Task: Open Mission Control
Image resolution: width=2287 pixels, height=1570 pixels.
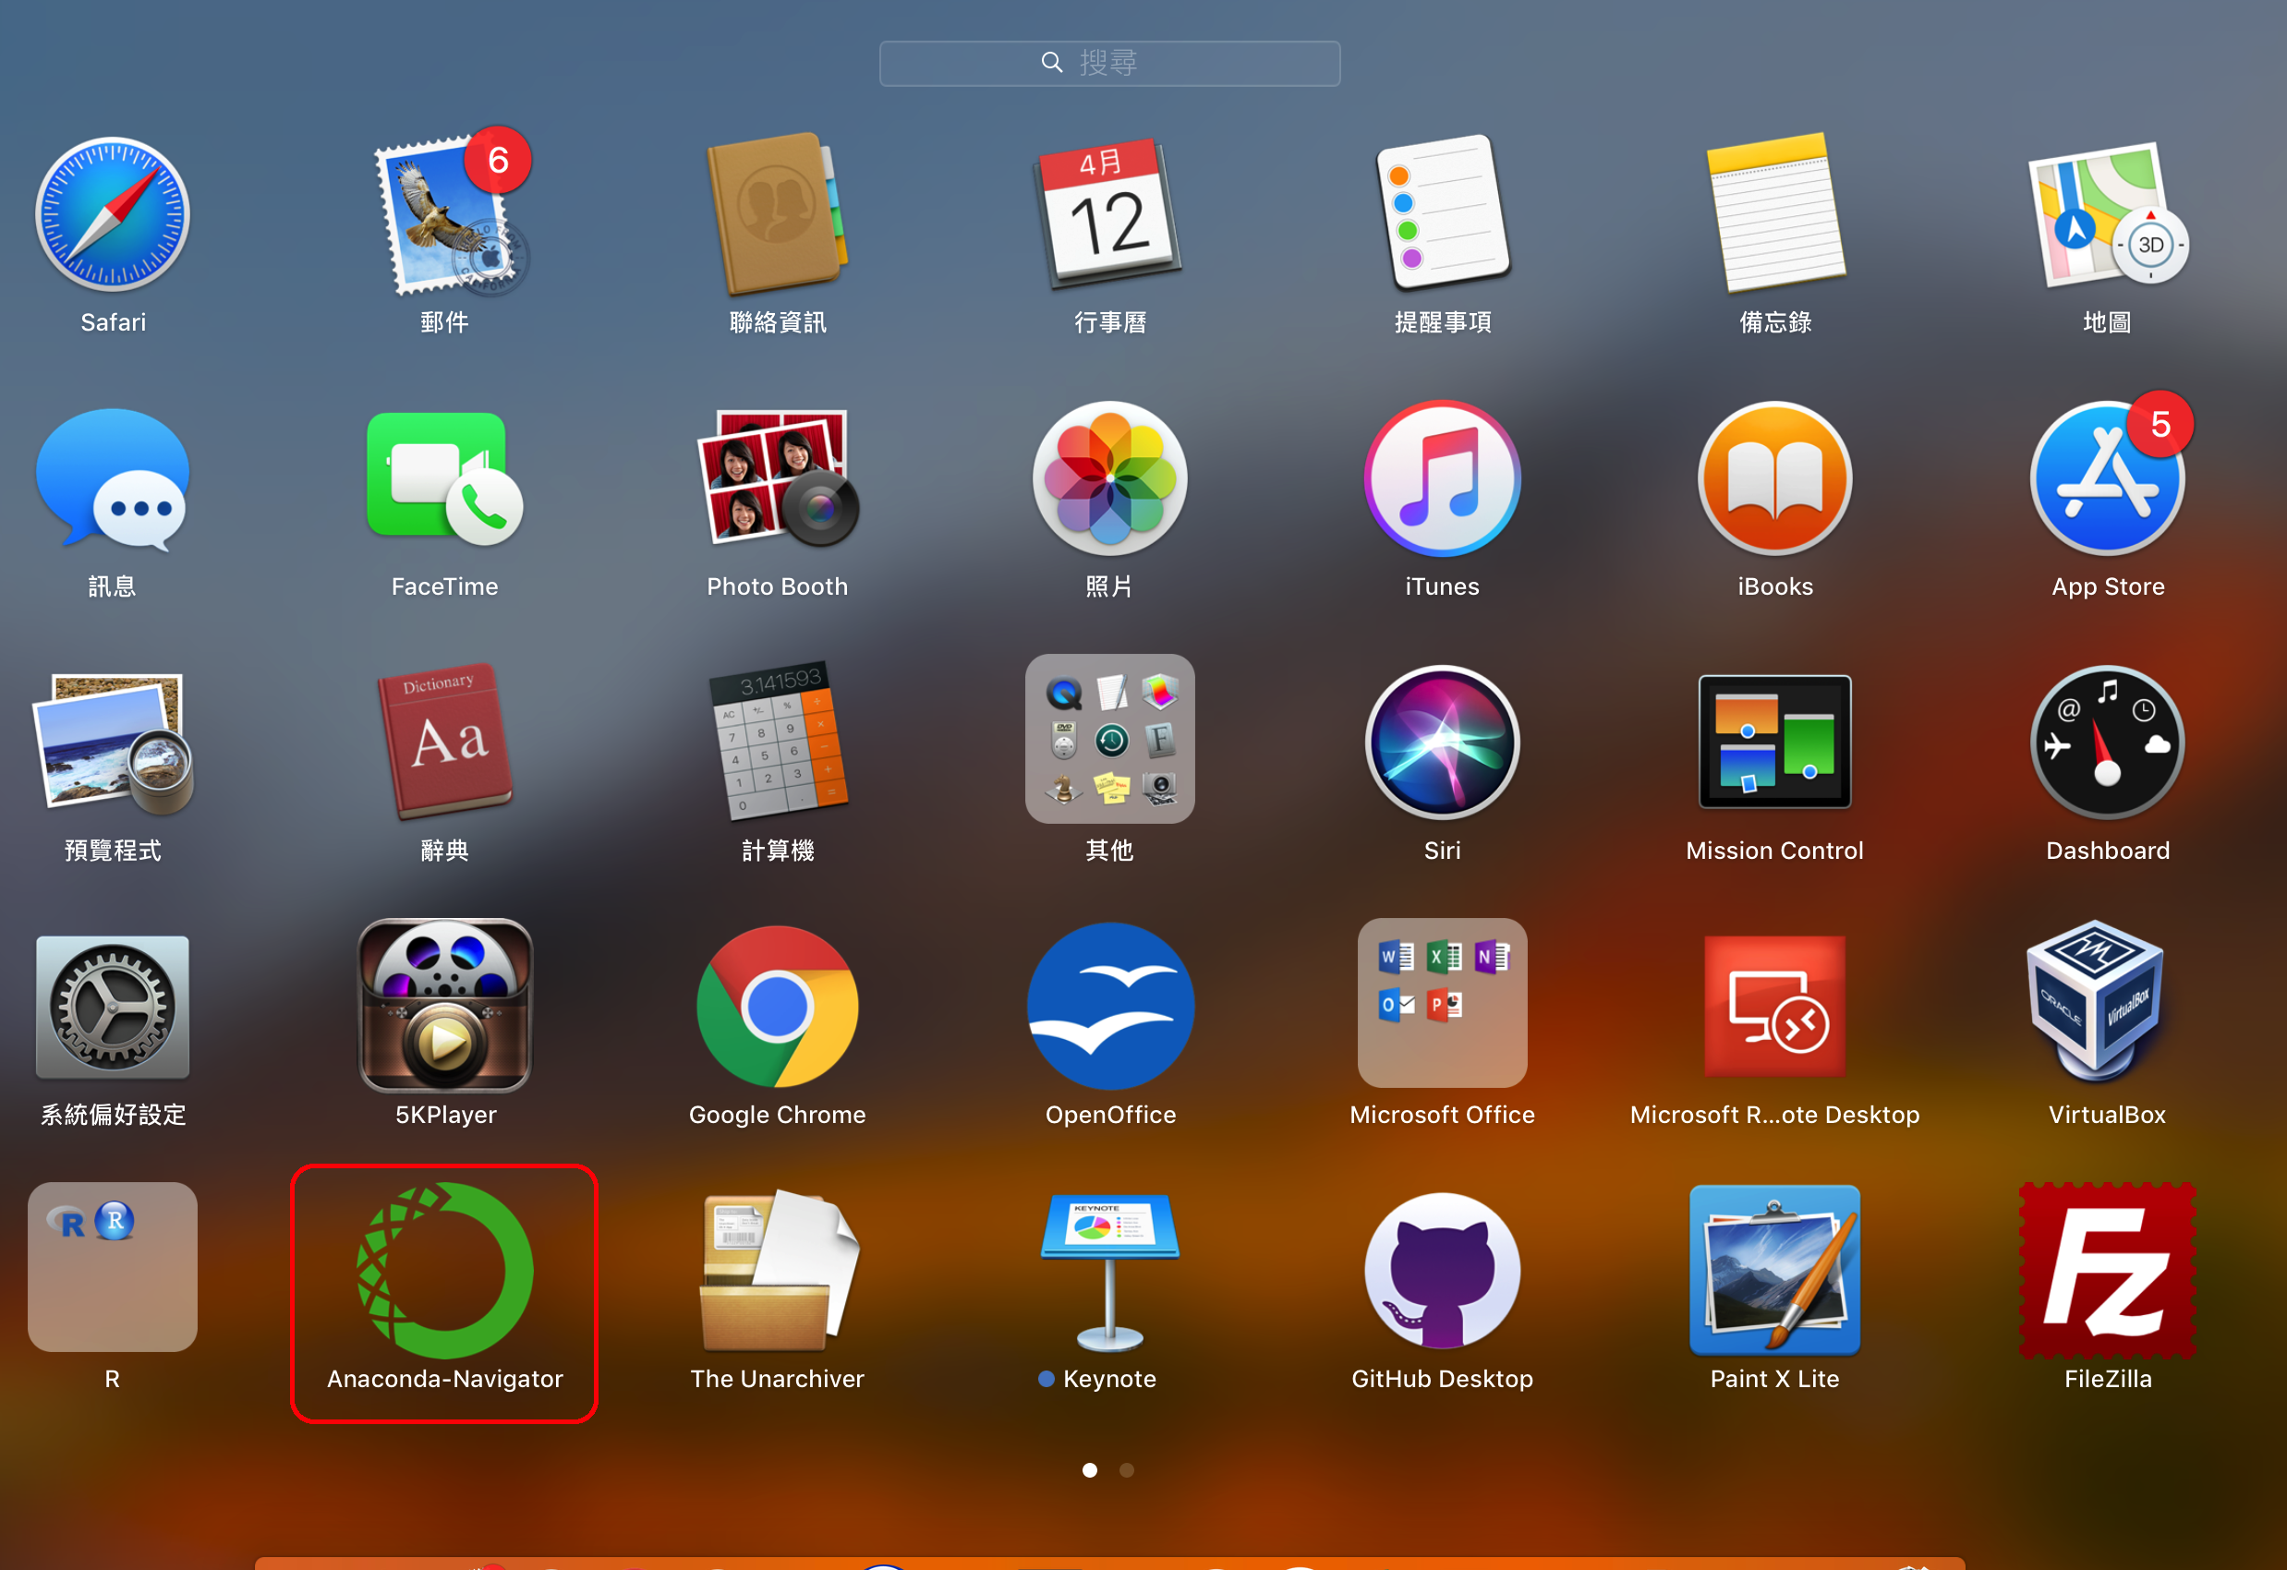Action: point(1775,742)
